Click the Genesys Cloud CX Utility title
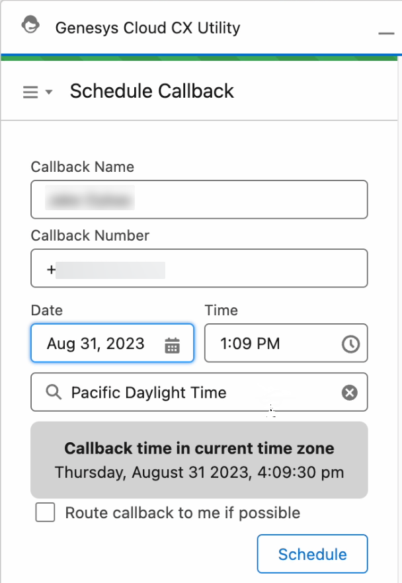Image resolution: width=402 pixels, height=583 pixels. point(147,28)
